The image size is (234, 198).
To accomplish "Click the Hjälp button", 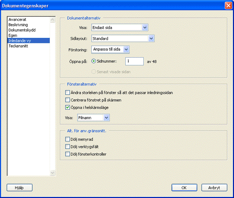I will pyautogui.click(x=19, y=188).
